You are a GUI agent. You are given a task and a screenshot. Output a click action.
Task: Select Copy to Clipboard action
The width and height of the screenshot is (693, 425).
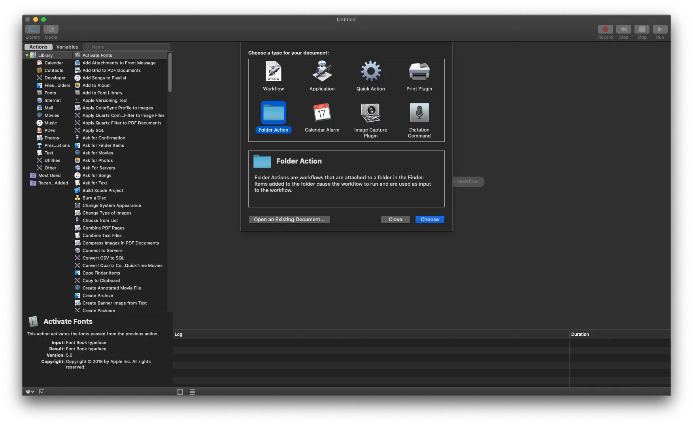tap(120, 280)
